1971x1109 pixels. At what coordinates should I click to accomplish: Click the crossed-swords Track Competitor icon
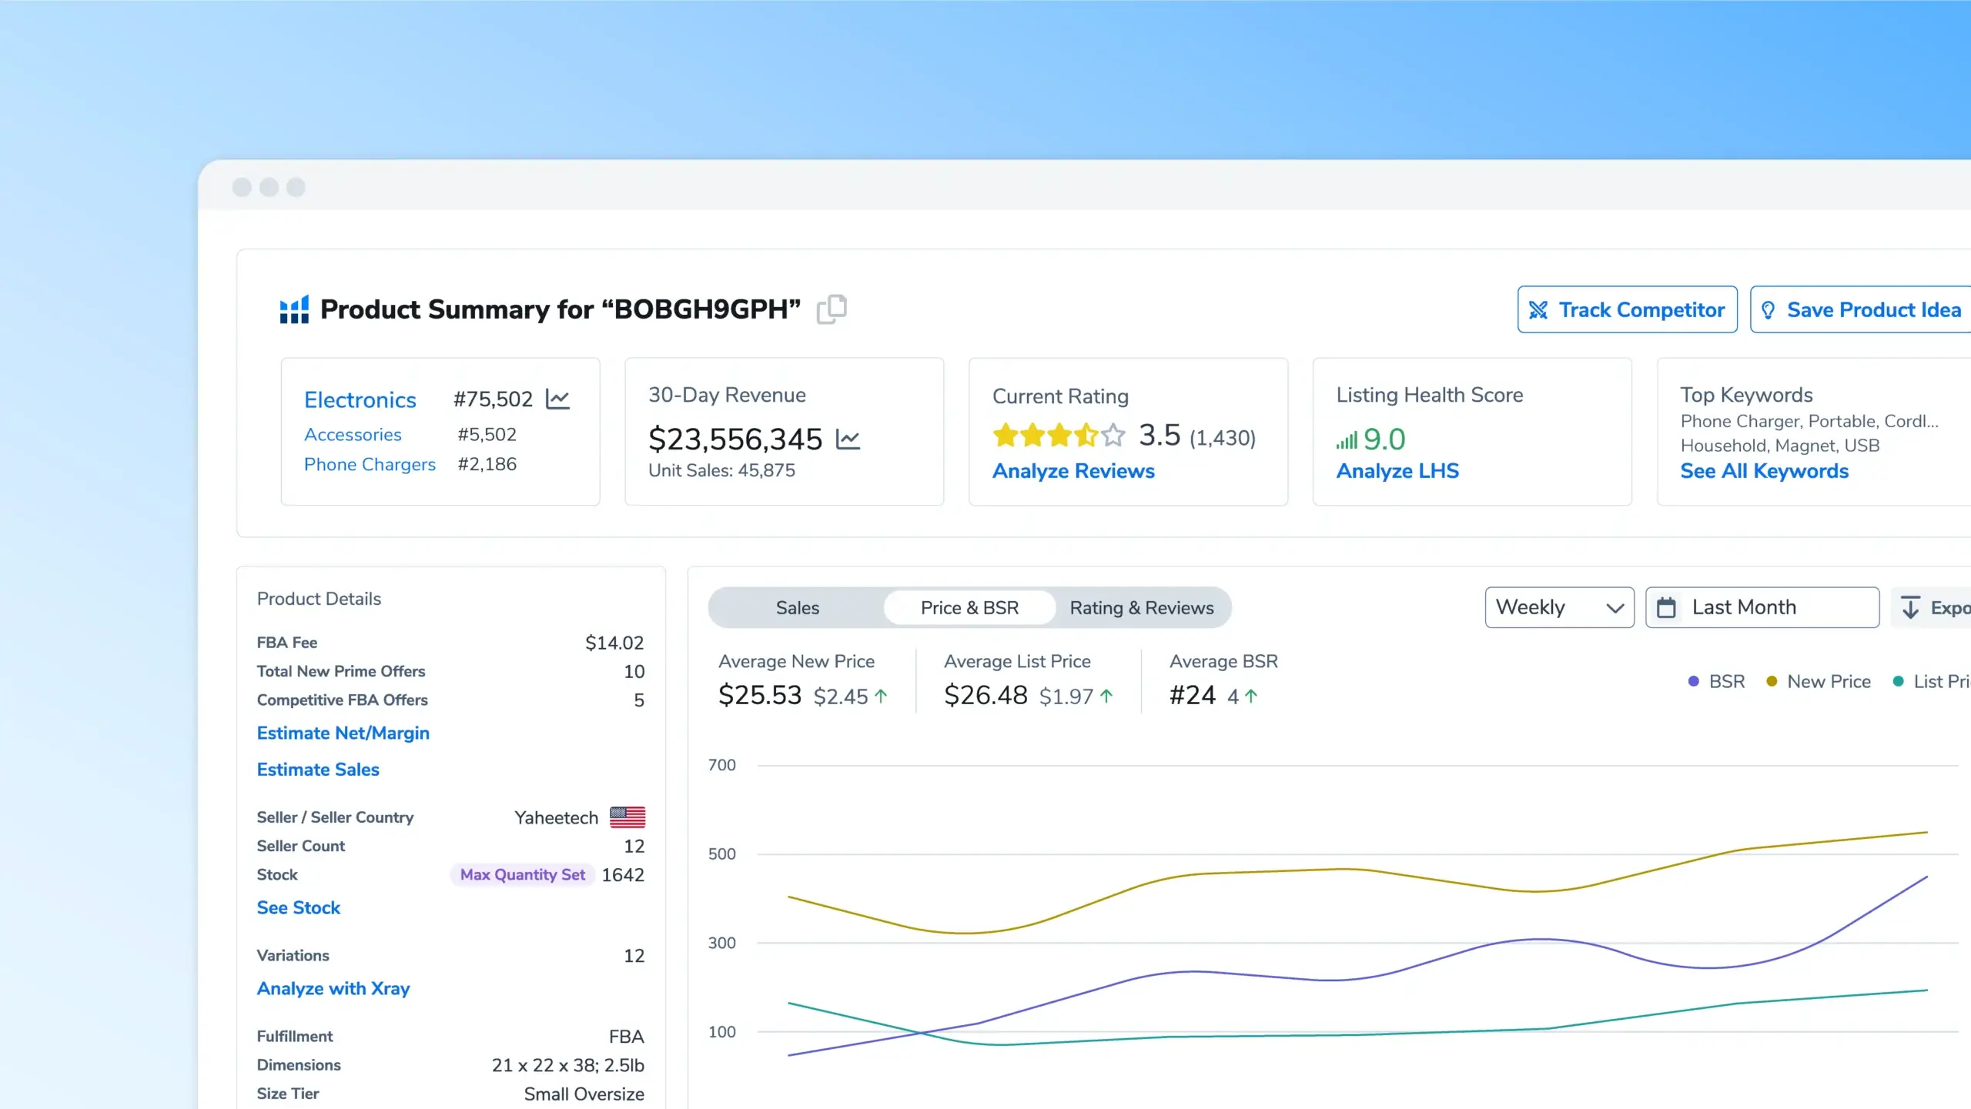point(1538,310)
